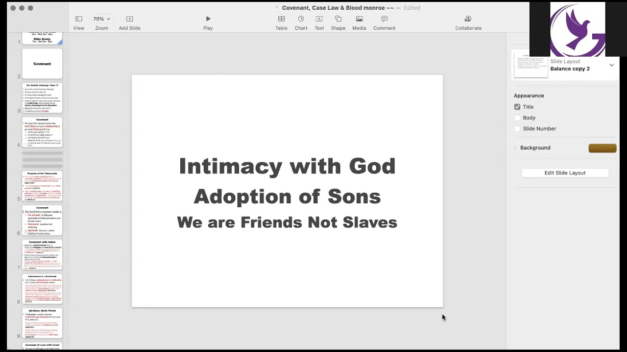627x352 pixels.
Task: Select slide 4 Covenant thumbnail
Action: tap(42, 132)
